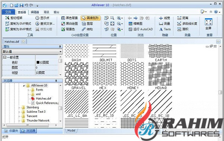Expand the Sublime Text 3 folder
This screenshot has height=141, width=224.
coord(19,112)
